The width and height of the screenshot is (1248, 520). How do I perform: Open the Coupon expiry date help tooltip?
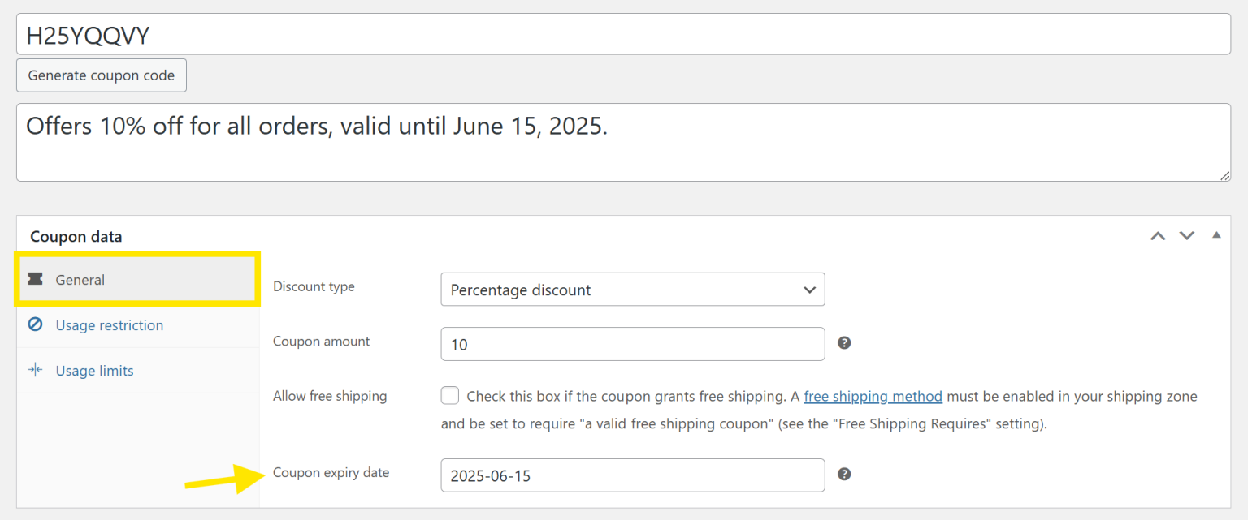(843, 475)
